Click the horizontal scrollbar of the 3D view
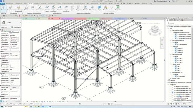 click(x=115, y=101)
